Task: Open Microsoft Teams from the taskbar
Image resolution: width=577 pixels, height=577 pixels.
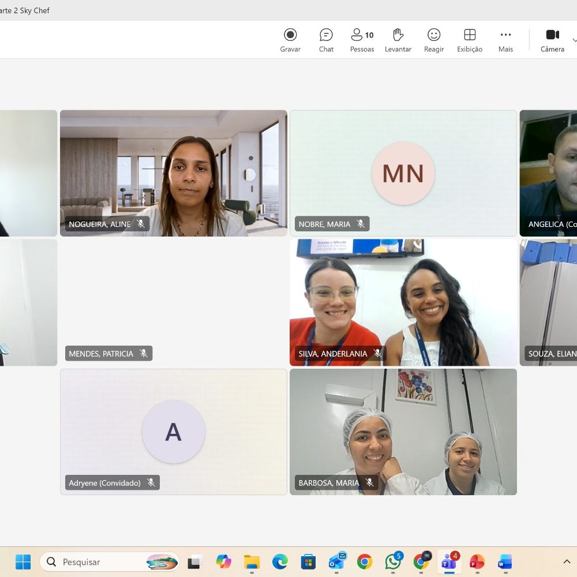Action: (449, 562)
